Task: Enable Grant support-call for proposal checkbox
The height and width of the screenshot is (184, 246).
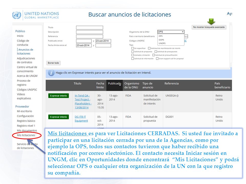Action: (157, 59)
